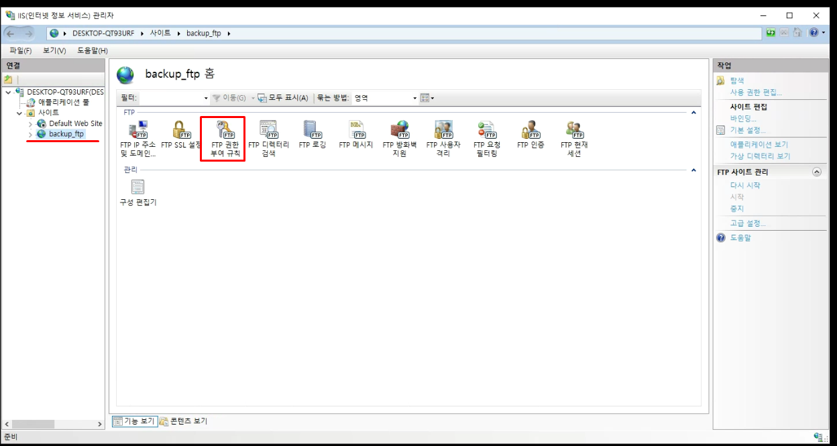
Task: Collapse the 사이트 tree node
Action: click(x=19, y=113)
